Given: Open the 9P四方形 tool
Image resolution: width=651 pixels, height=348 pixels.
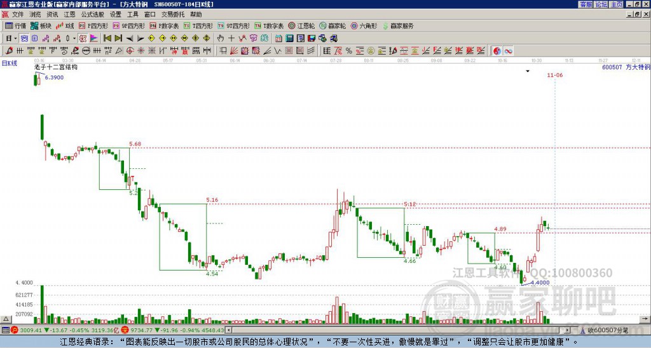Looking at the screenshot, I should click(128, 25).
